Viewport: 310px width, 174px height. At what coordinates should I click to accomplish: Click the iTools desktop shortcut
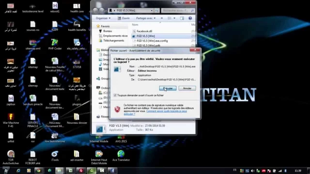click(x=55, y=156)
